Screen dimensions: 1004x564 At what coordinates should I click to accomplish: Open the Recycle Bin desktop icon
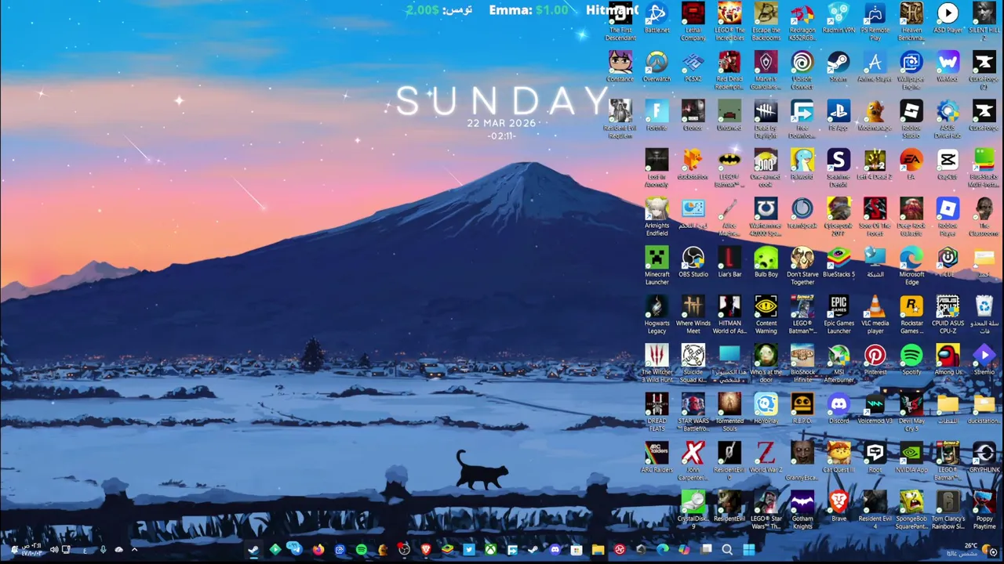pos(984,314)
